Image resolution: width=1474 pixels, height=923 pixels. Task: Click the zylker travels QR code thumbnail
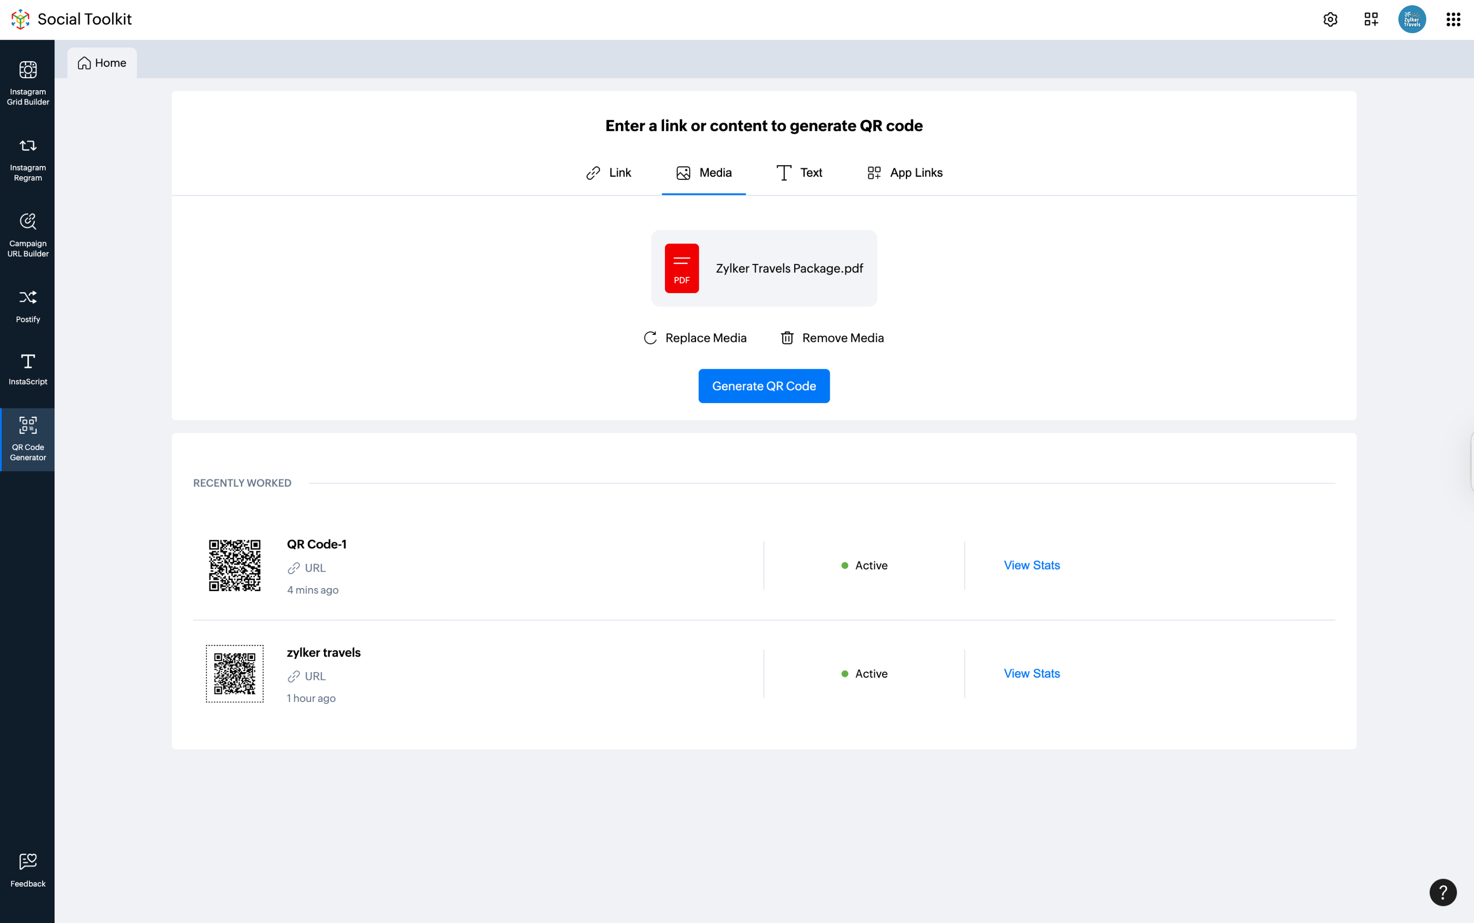[x=234, y=673]
